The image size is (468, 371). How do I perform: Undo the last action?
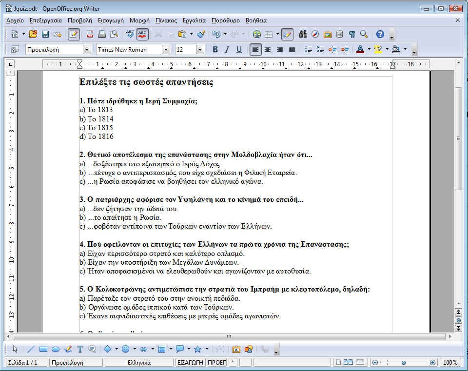[x=216, y=34]
